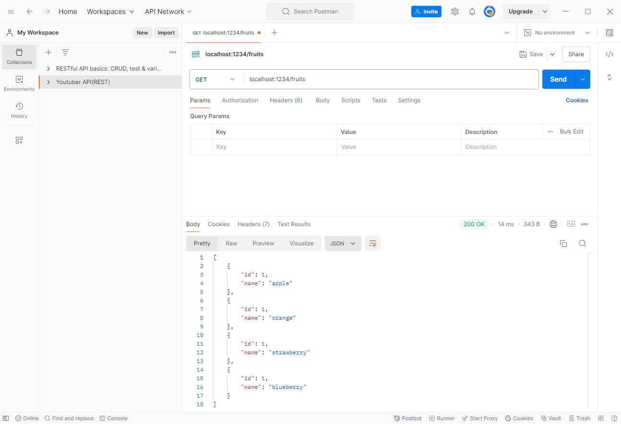
Task: Show the Raw response view
Action: pyautogui.click(x=231, y=243)
